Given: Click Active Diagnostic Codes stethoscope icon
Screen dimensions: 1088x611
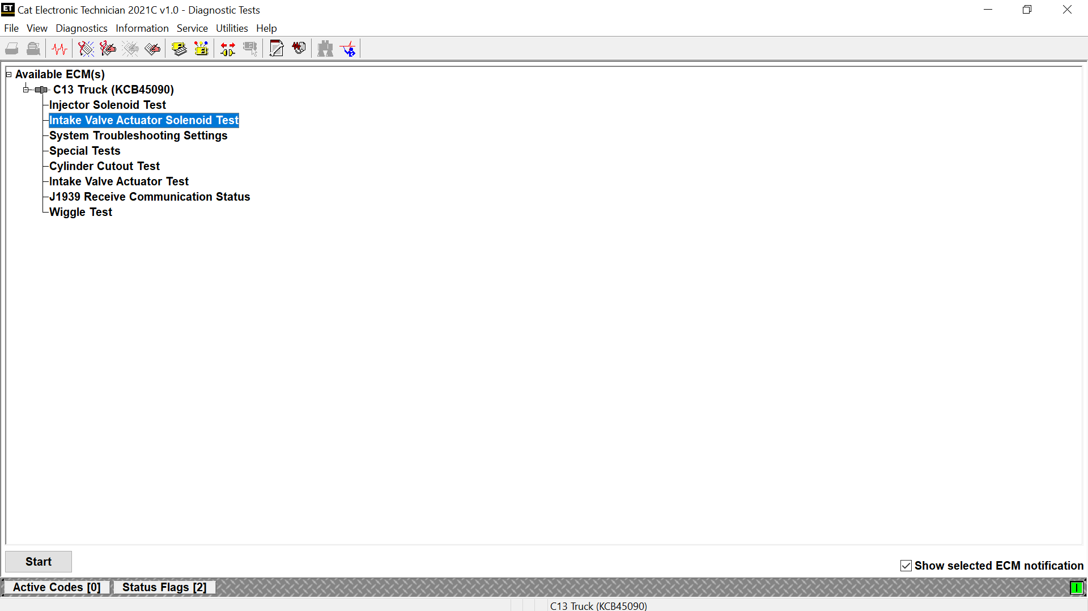Looking at the screenshot, I should click(x=86, y=49).
